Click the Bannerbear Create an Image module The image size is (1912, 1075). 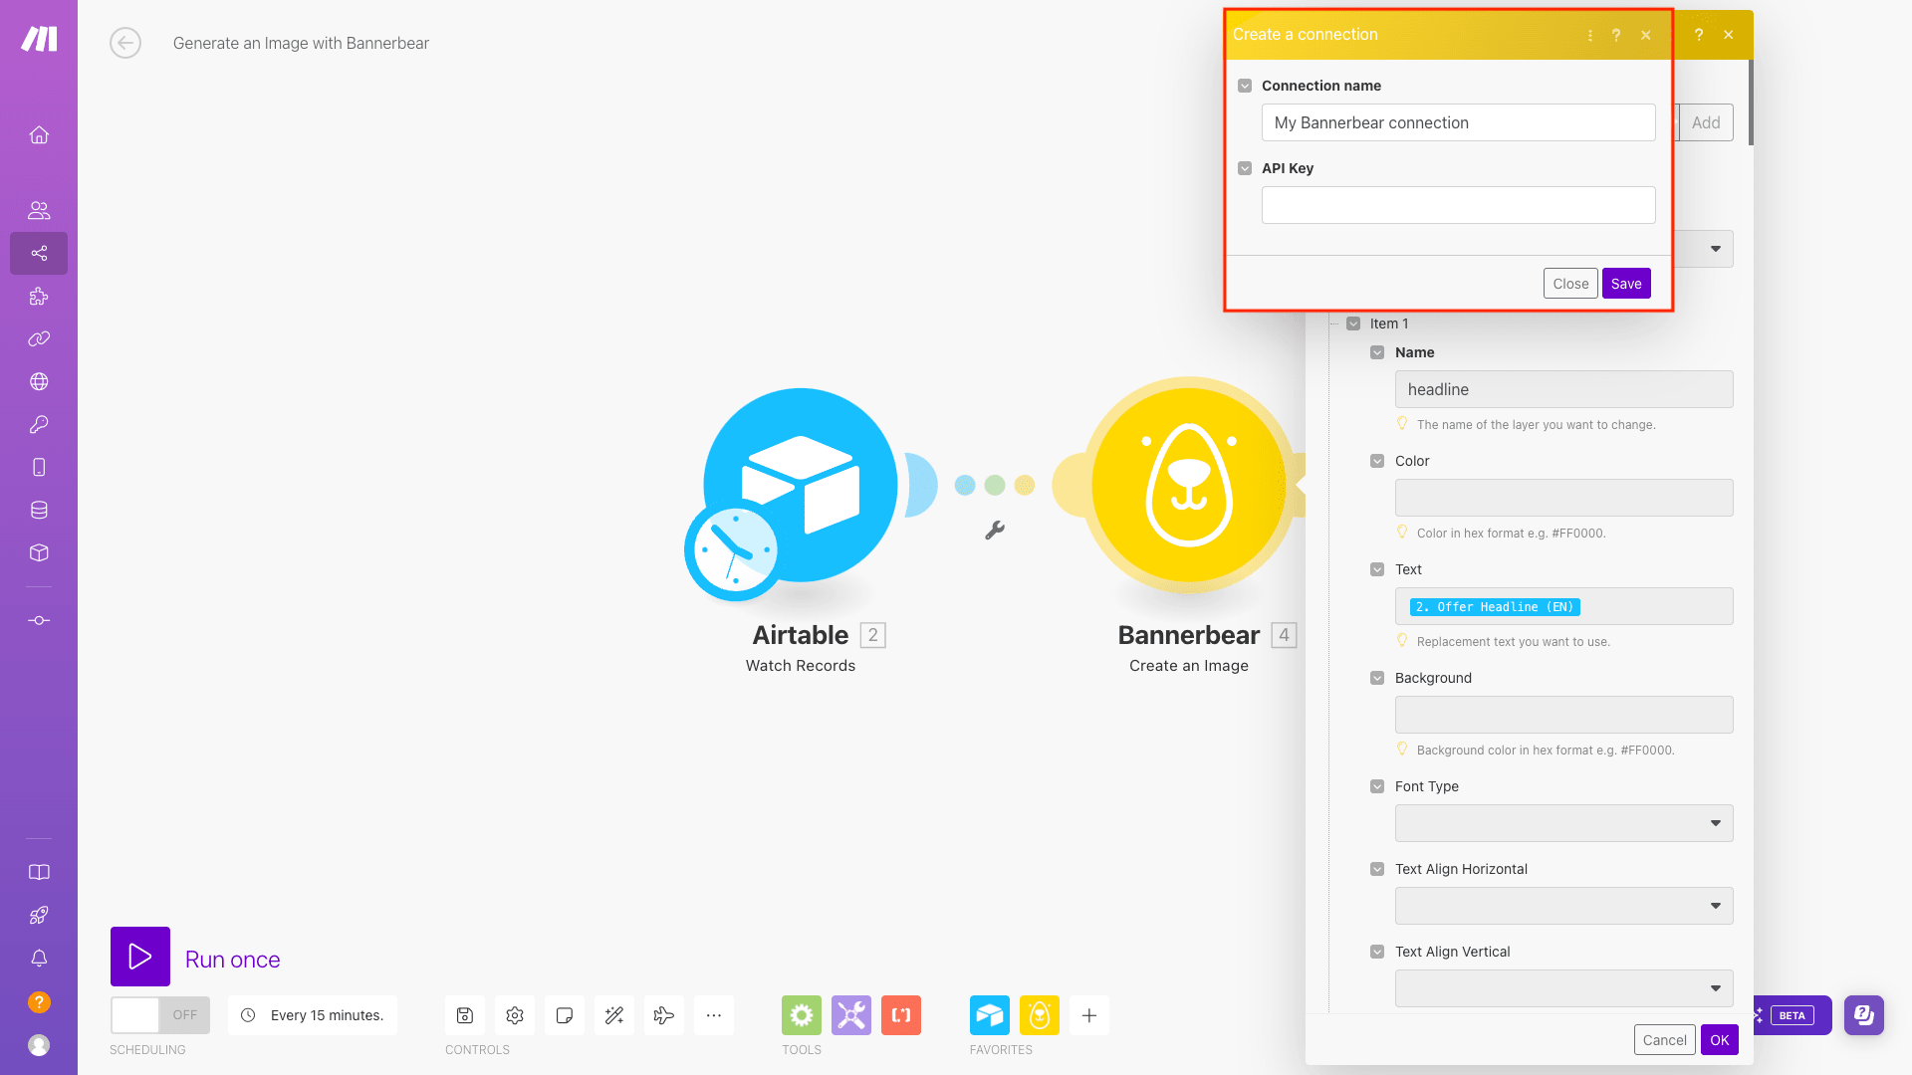click(1188, 486)
